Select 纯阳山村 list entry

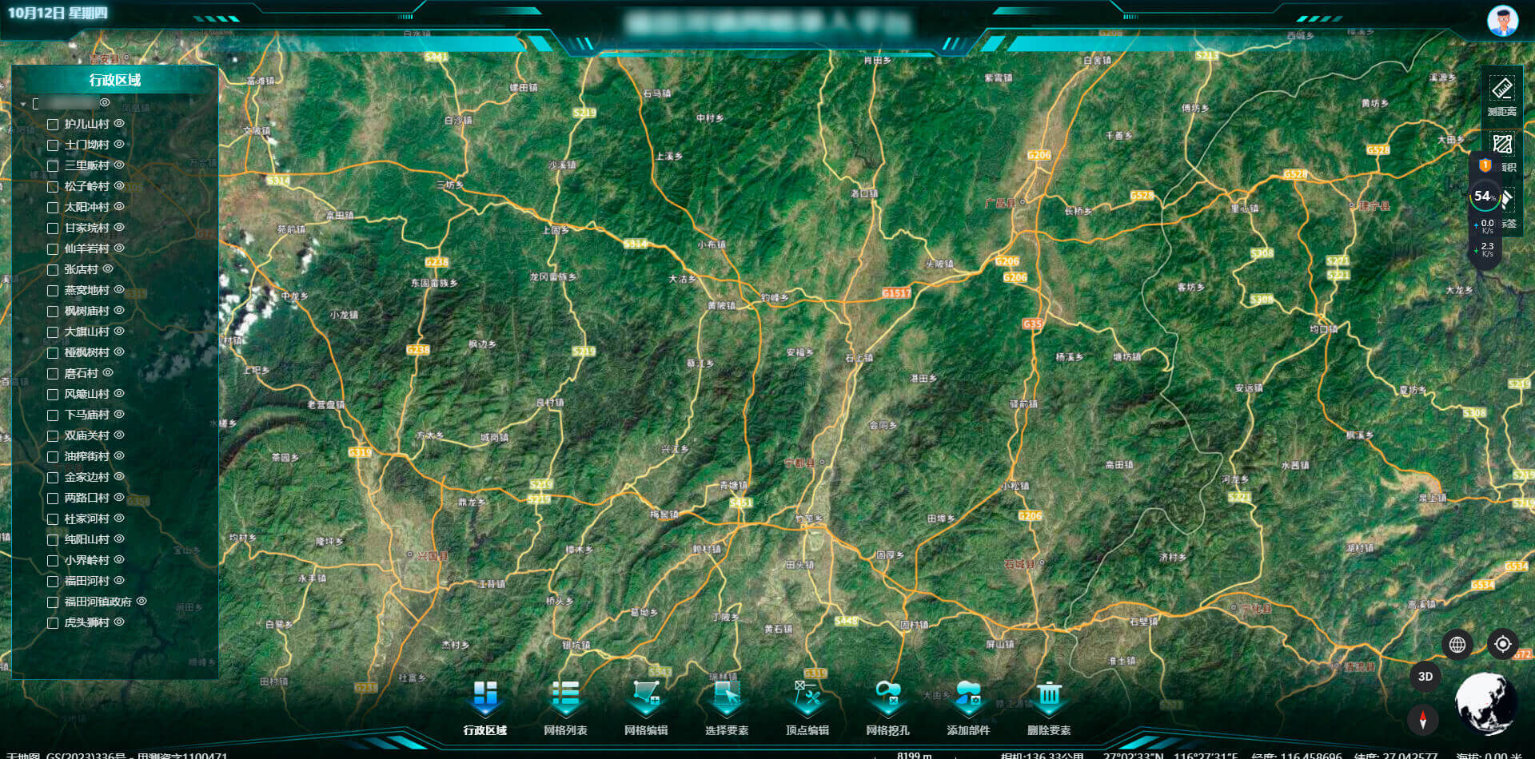point(86,539)
